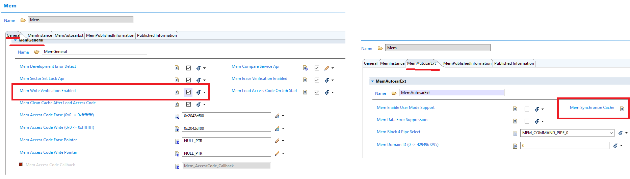Disable Mem Write Verification Enabled checkbox
Screen dimensions: 630x179
coord(188,92)
